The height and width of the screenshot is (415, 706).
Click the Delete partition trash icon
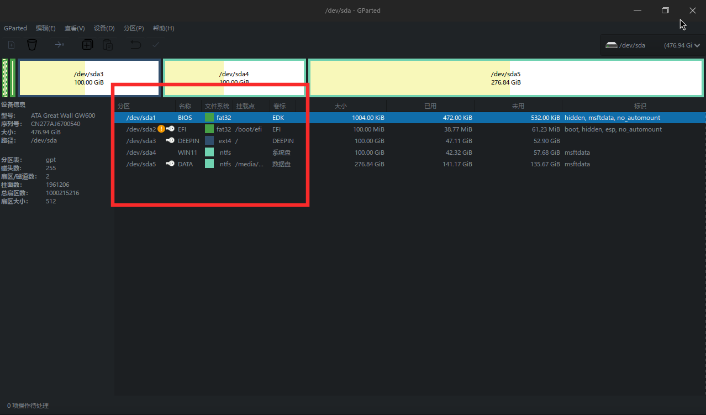[32, 45]
